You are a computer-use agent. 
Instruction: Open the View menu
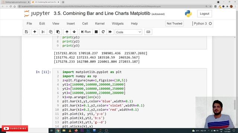coord(56,24)
